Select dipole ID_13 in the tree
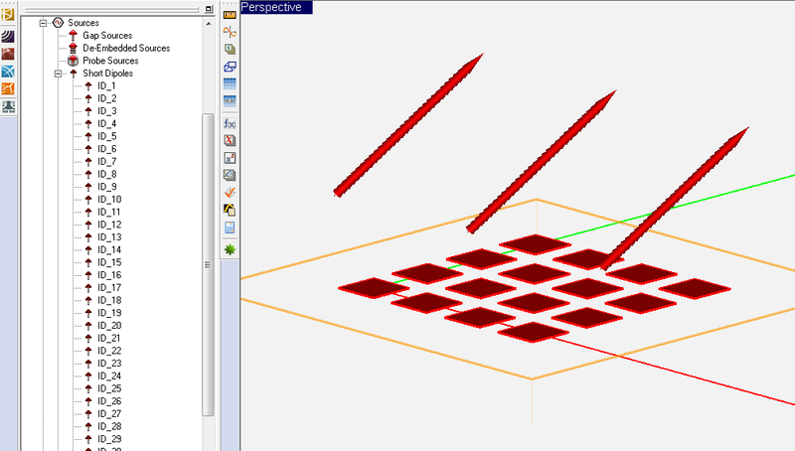Image resolution: width=795 pixels, height=451 pixels. [x=109, y=237]
